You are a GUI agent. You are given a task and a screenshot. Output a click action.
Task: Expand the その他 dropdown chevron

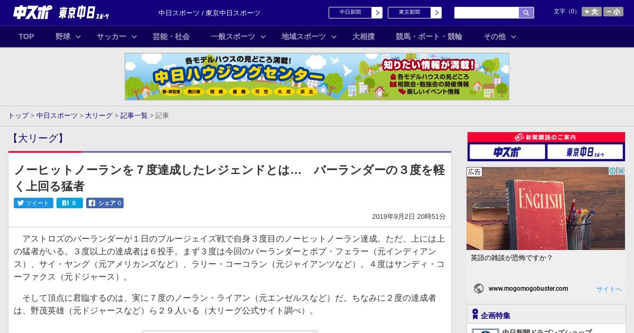[x=514, y=37]
